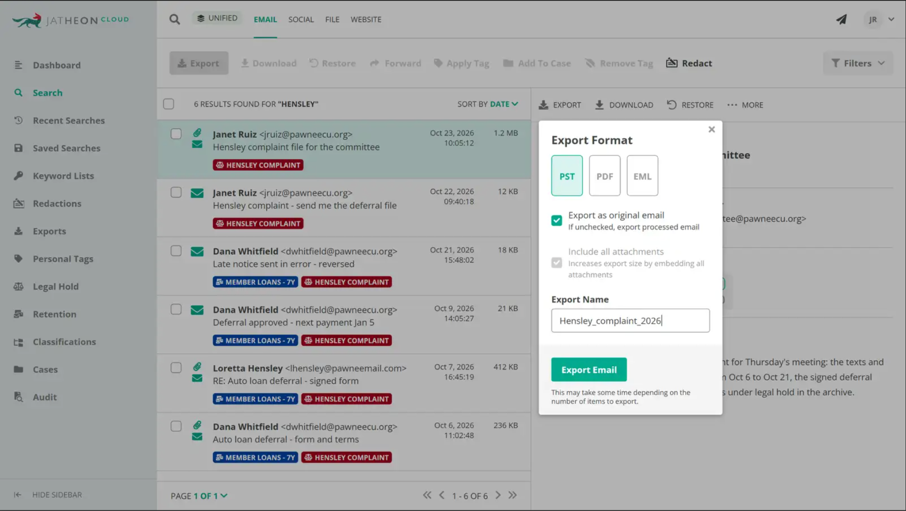Click DOWNLOAD in the preview pane
The height and width of the screenshot is (511, 906).
coord(624,105)
